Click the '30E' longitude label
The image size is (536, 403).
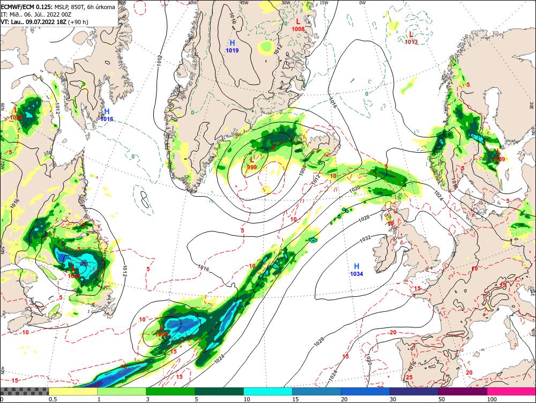532,105
